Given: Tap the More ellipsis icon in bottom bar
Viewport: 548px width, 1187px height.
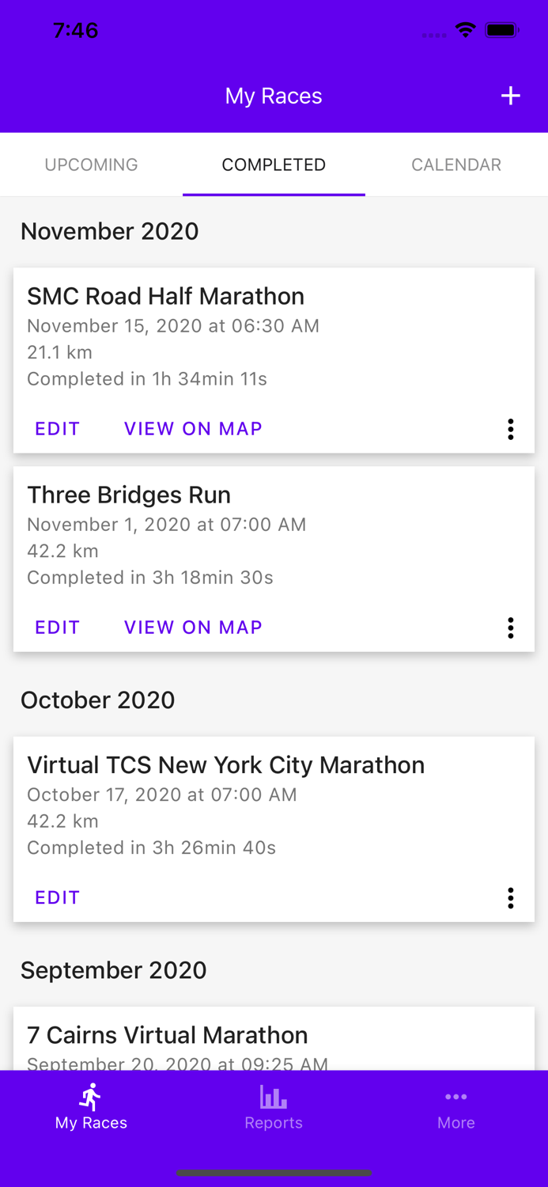Looking at the screenshot, I should (456, 1097).
